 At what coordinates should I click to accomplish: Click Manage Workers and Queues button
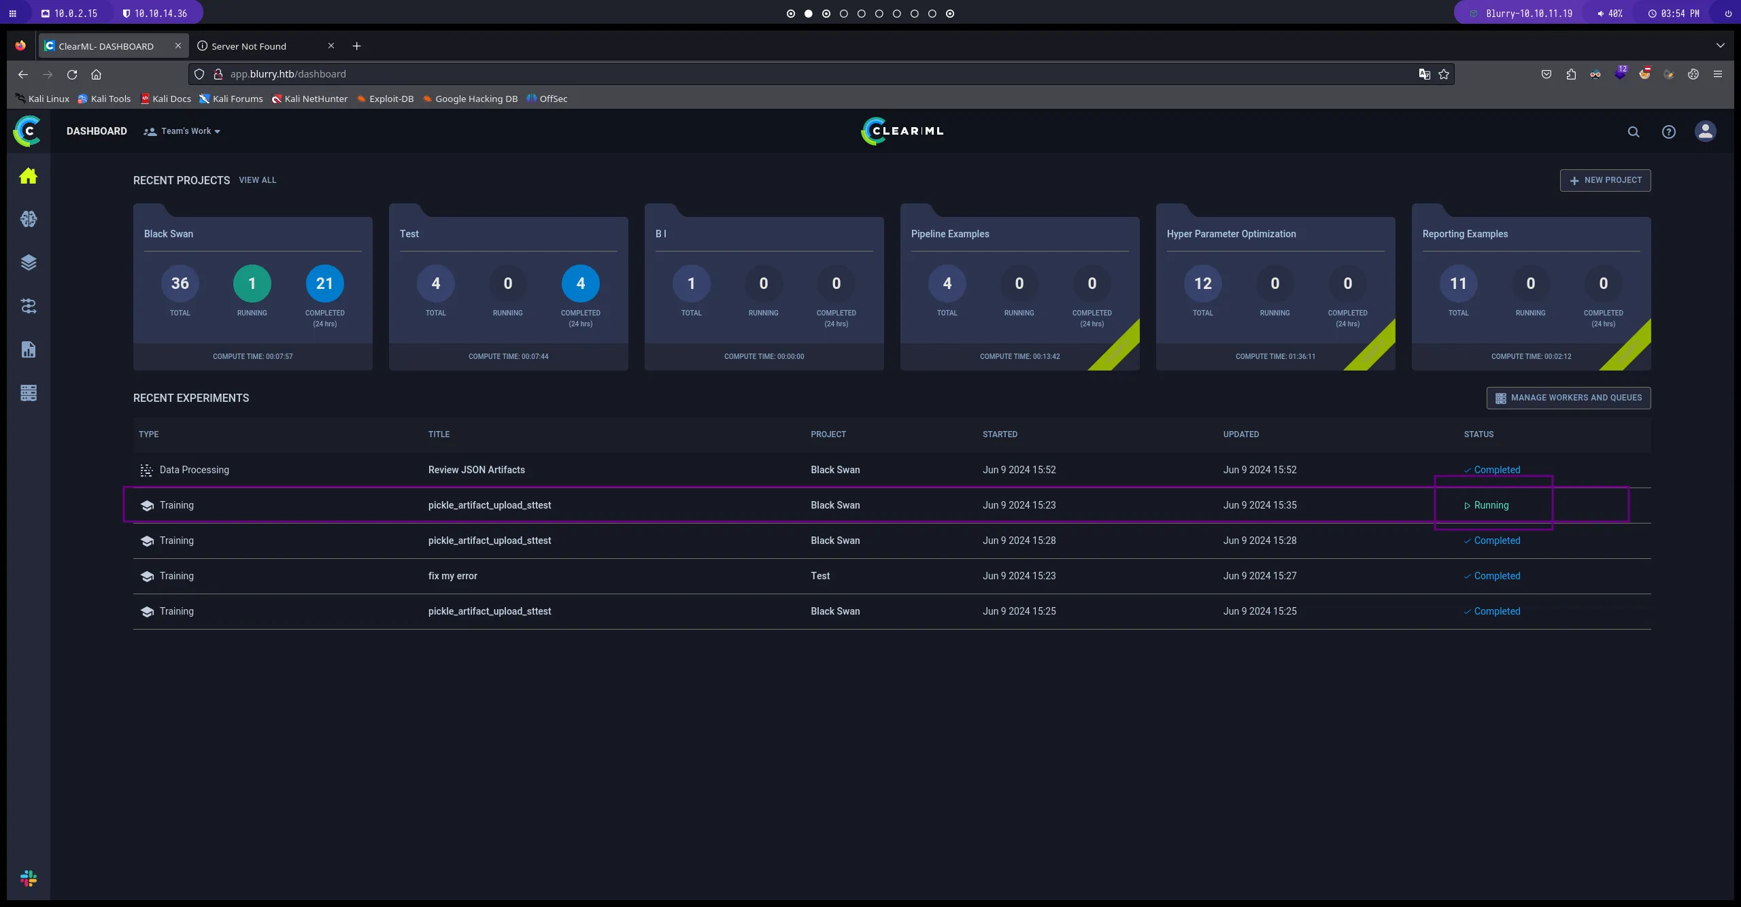click(x=1568, y=398)
